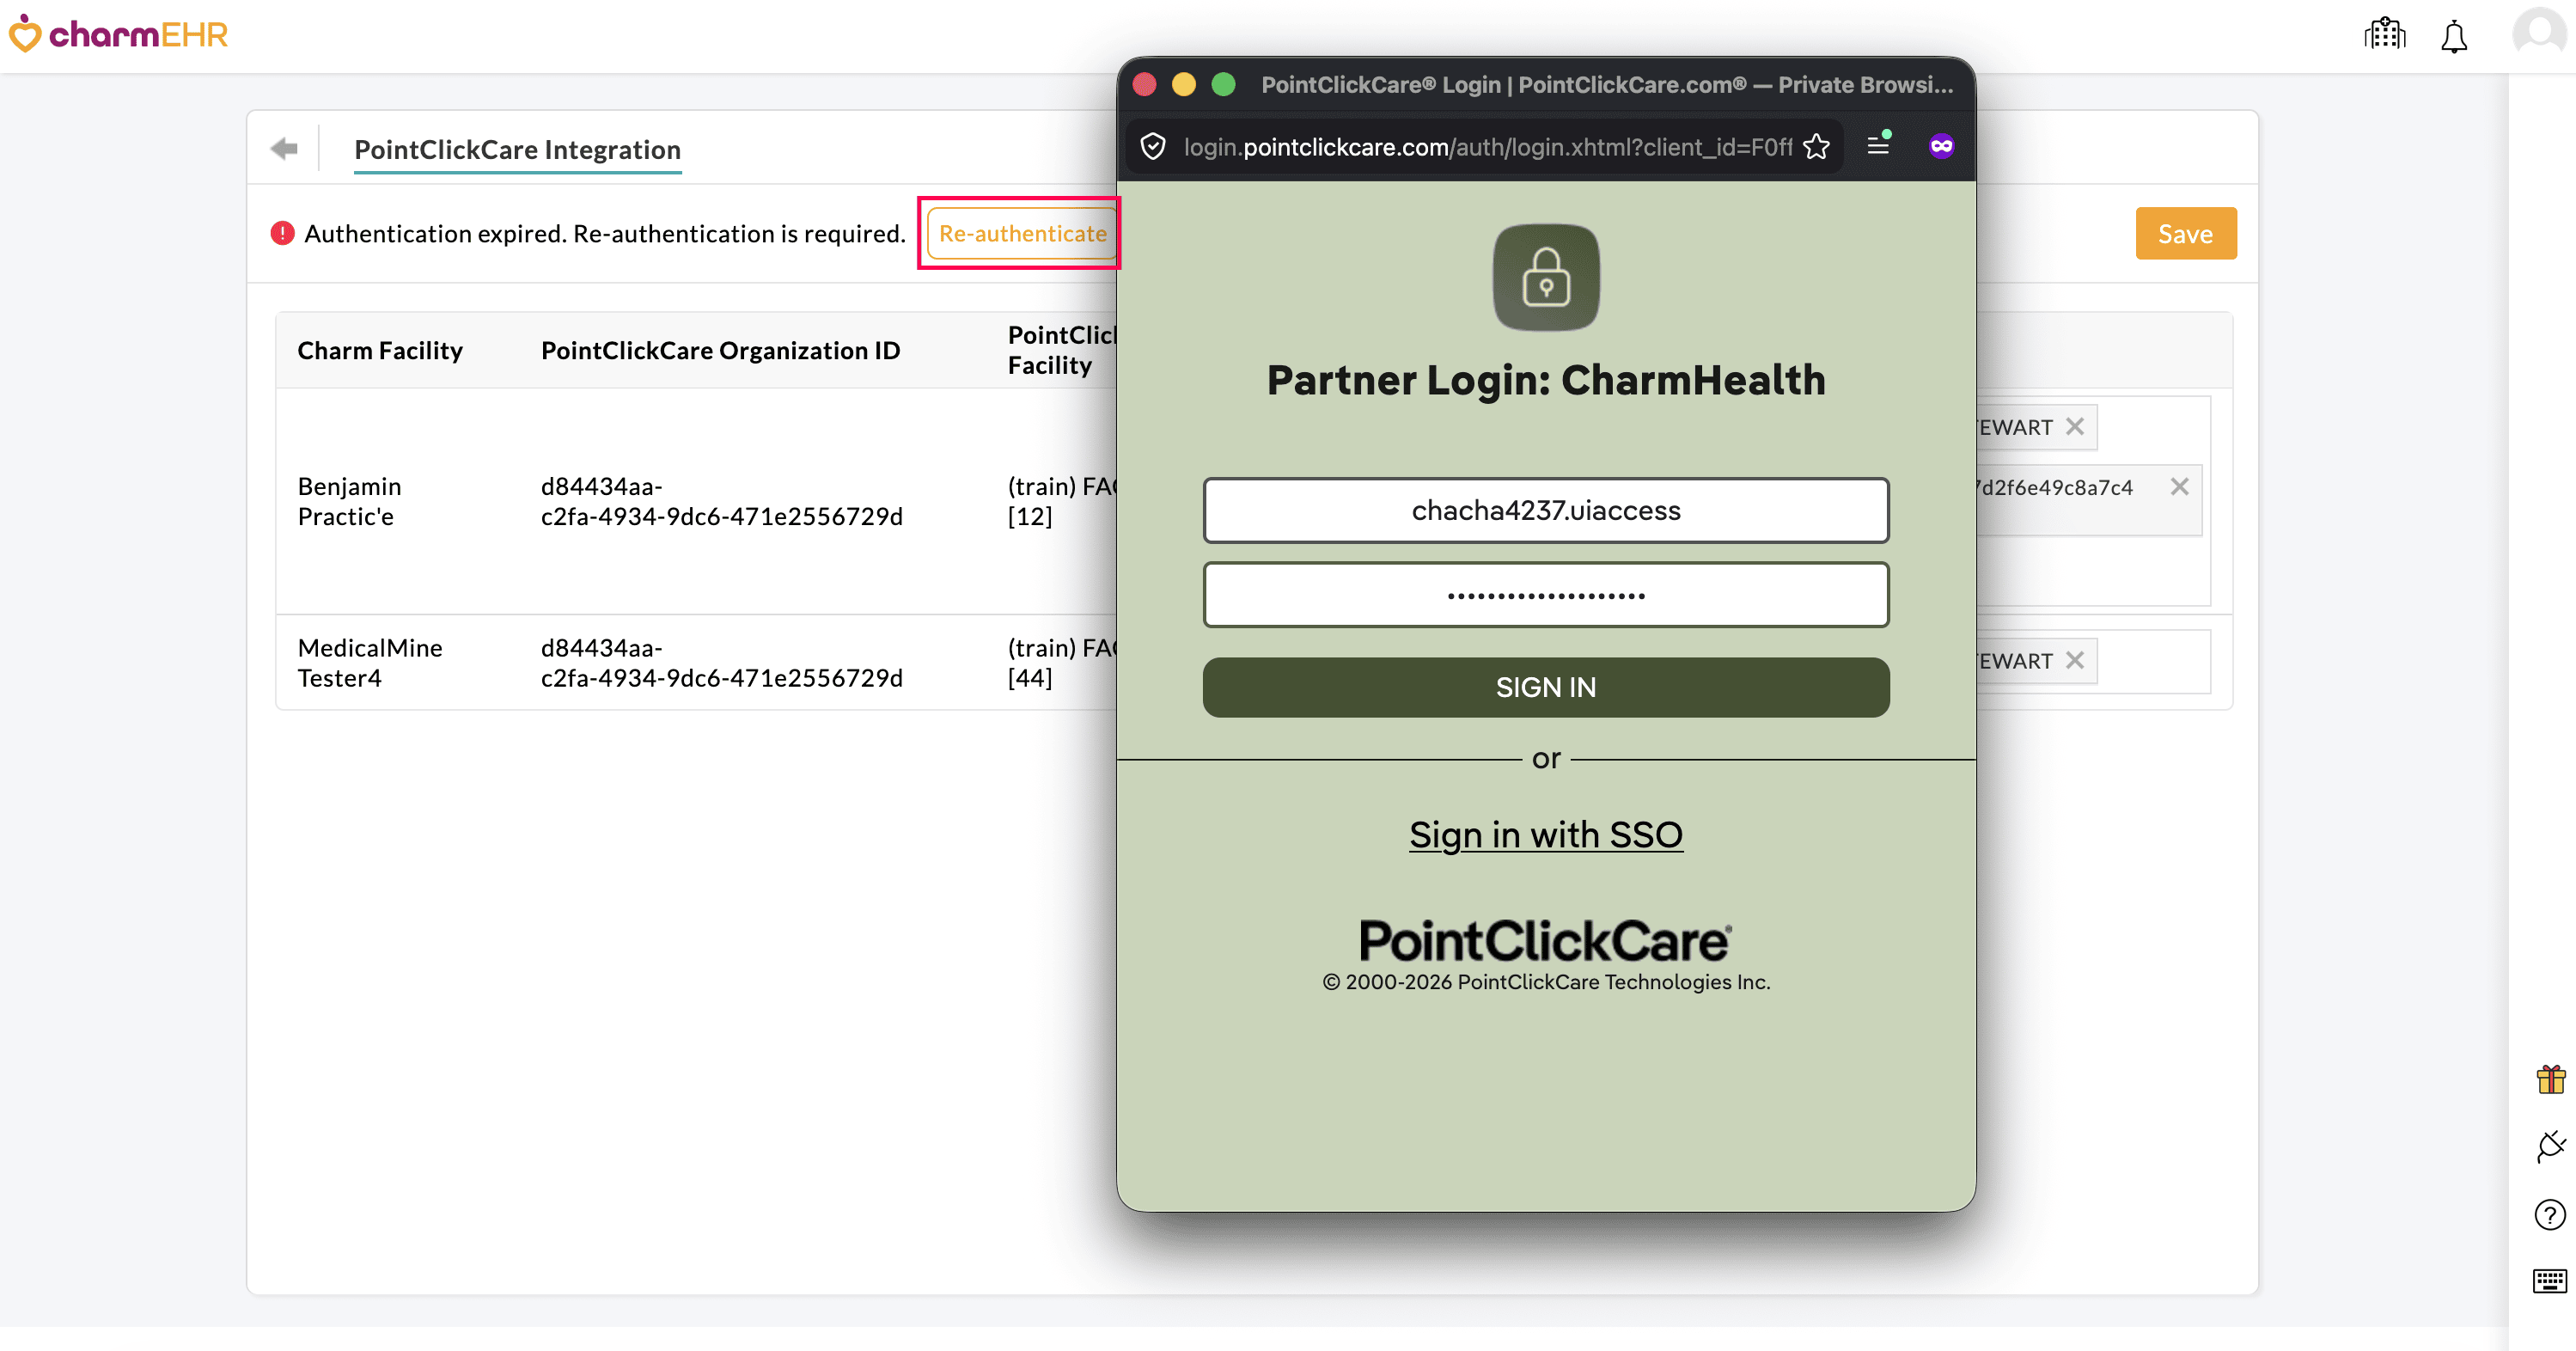The width and height of the screenshot is (2576, 1351).
Task: Close the PointClickCare login window
Action: [x=1145, y=85]
